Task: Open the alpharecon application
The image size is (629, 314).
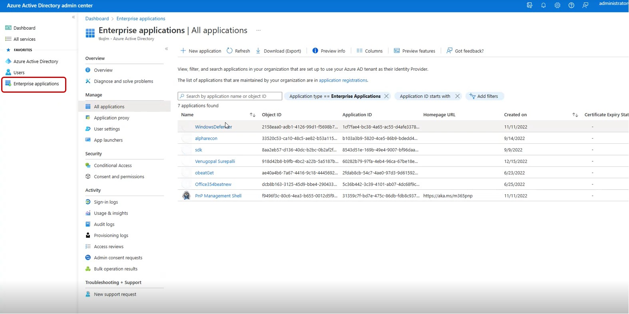Action: click(x=206, y=139)
